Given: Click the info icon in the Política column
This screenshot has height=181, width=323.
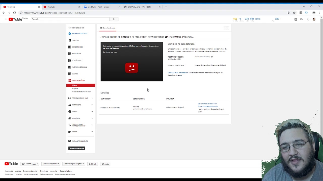Looking at the screenshot, I should [183, 107].
